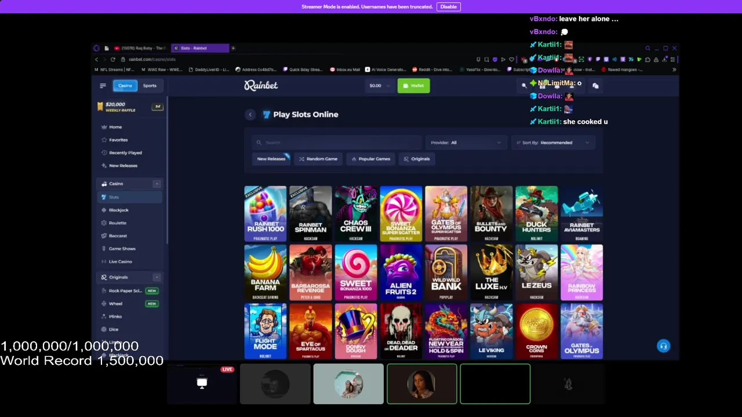
Task: Go back with the browser back arrow
Action: [97, 59]
